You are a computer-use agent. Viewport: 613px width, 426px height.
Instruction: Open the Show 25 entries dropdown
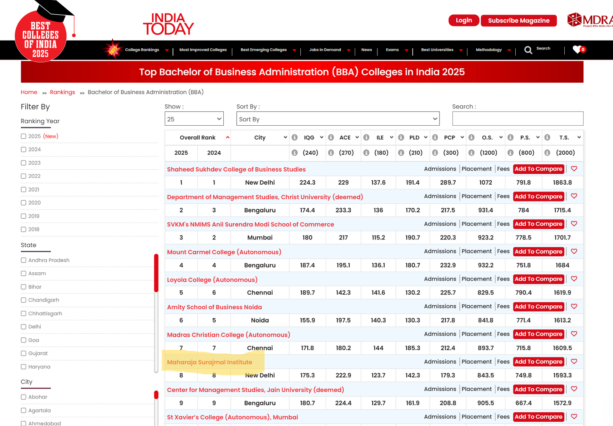pyautogui.click(x=194, y=119)
